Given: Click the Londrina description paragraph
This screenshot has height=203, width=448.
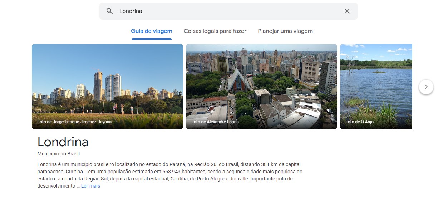Looking at the screenshot, I should (x=170, y=175).
